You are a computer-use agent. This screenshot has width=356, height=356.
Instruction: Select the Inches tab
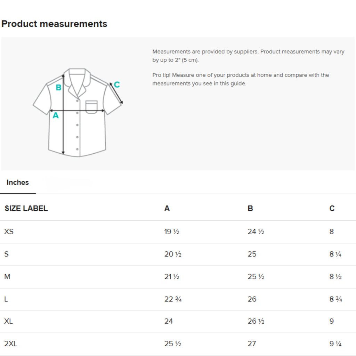[x=18, y=183]
